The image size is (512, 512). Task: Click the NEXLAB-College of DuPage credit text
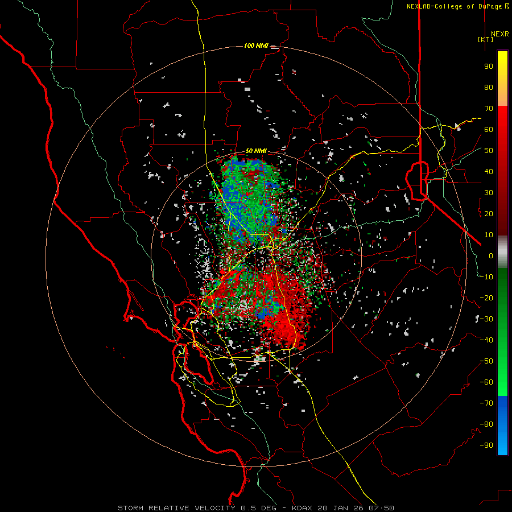pyautogui.click(x=455, y=6)
